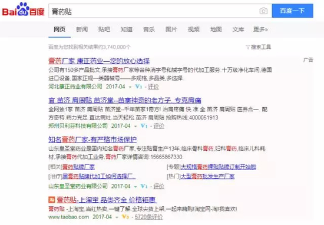The height and width of the screenshot is (225, 324).
Task: Open result 苗济 肩周贴 苗济堂
Action: click(x=125, y=100)
